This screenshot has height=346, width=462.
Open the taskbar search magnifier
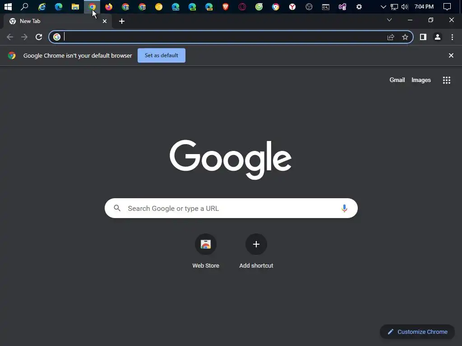24,6
